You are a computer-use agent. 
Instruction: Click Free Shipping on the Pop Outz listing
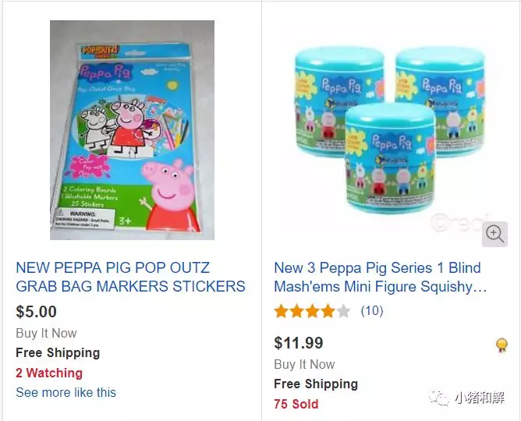pyautogui.click(x=58, y=353)
